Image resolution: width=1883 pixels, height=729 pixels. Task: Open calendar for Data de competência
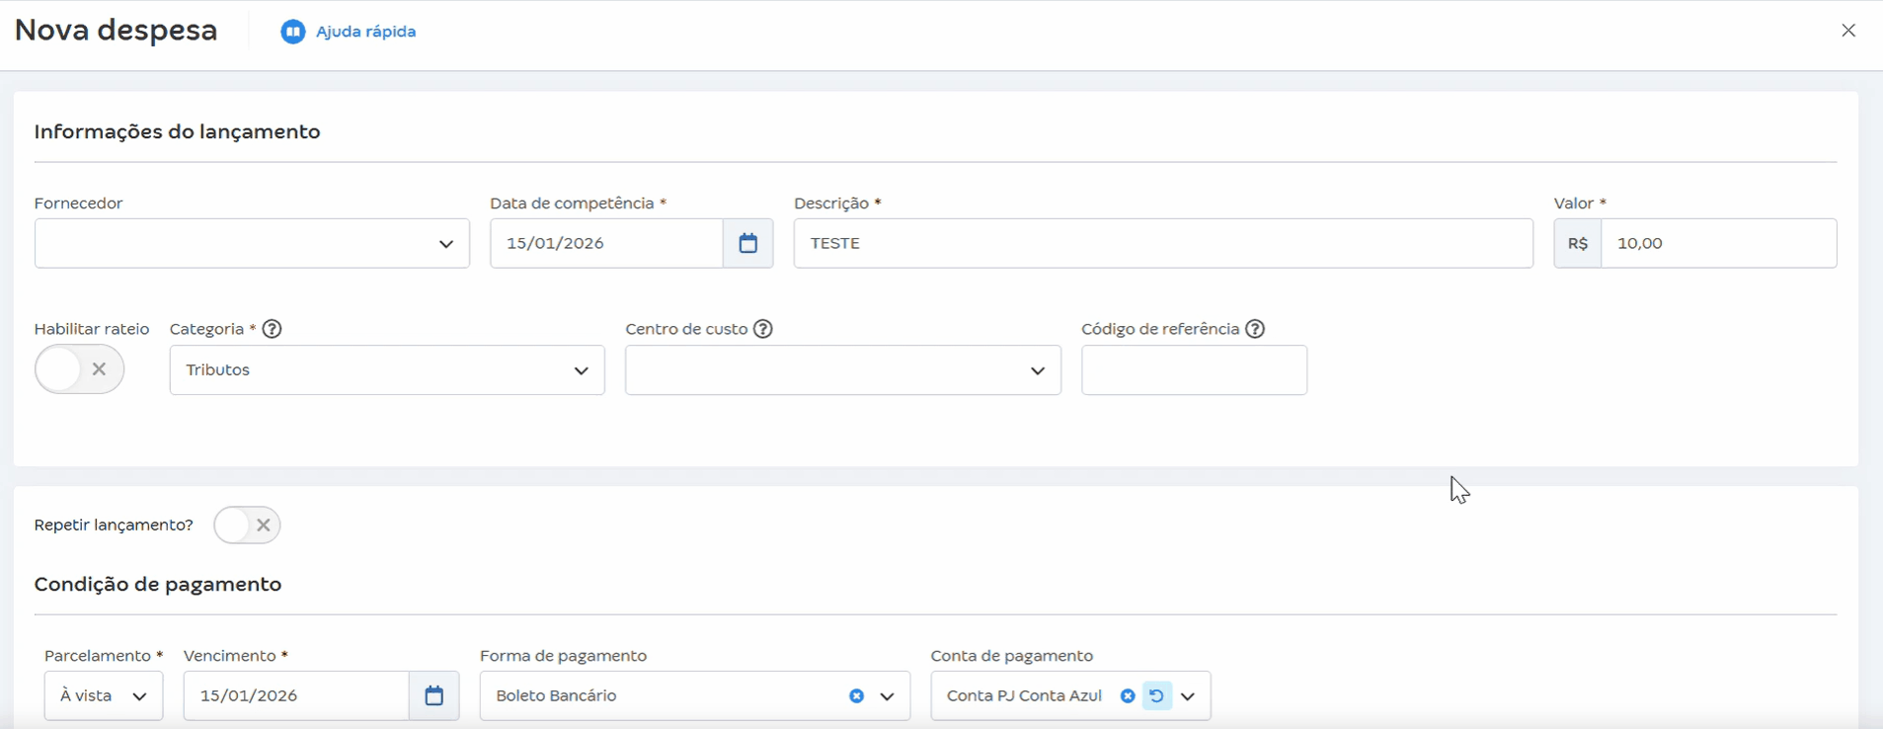pyautogui.click(x=747, y=243)
